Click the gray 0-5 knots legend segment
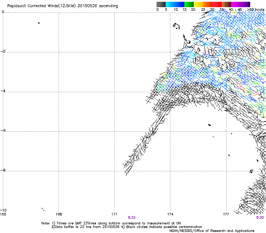The width and height of the screenshot is (266, 233). coord(161,4)
